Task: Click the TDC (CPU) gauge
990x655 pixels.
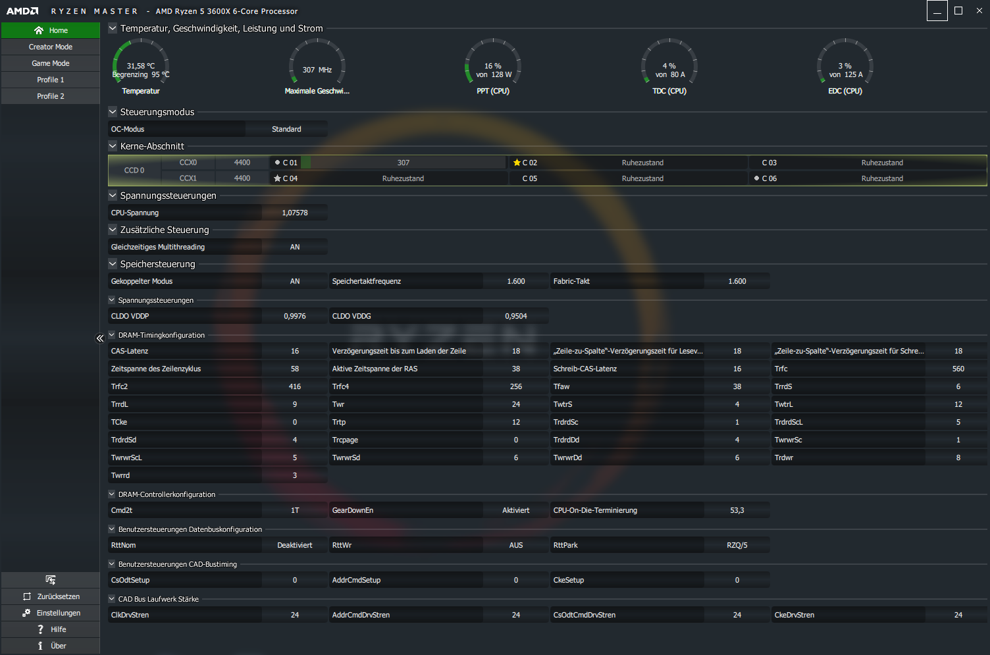Action: pos(669,66)
